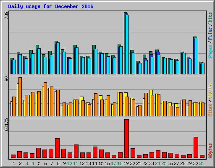Click day label 2
The width and height of the screenshot is (215, 168).
pyautogui.click(x=20, y=163)
